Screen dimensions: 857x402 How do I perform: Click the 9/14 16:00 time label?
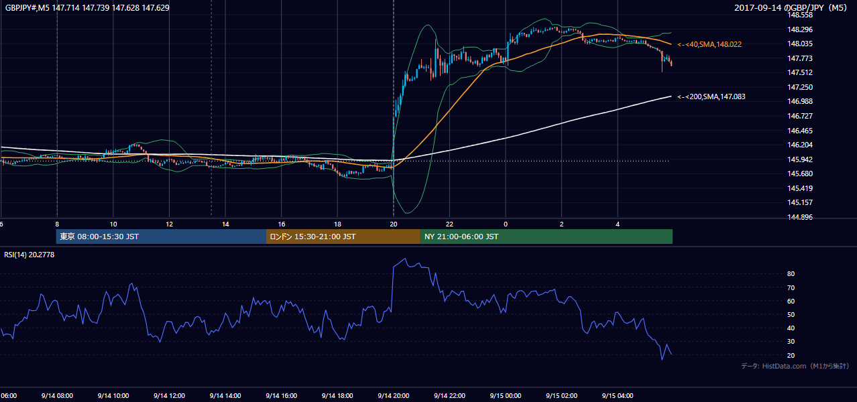281,395
